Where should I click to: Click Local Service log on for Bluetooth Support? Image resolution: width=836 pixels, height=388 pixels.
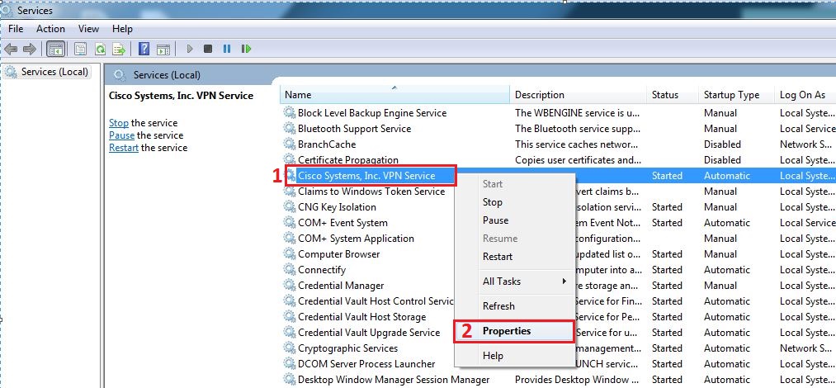[807, 129]
